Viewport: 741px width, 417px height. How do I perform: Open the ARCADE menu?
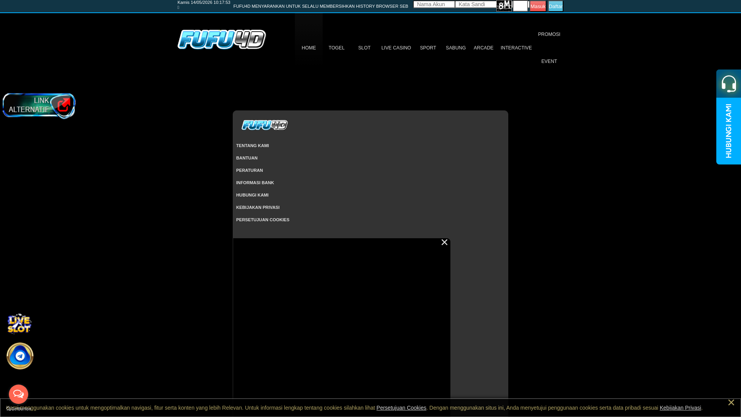pyautogui.click(x=484, y=48)
